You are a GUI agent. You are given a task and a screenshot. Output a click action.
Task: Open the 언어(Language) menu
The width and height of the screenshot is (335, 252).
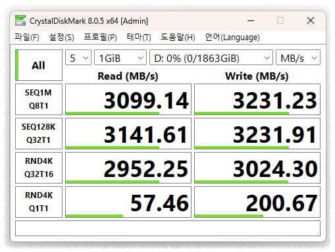pyautogui.click(x=232, y=37)
